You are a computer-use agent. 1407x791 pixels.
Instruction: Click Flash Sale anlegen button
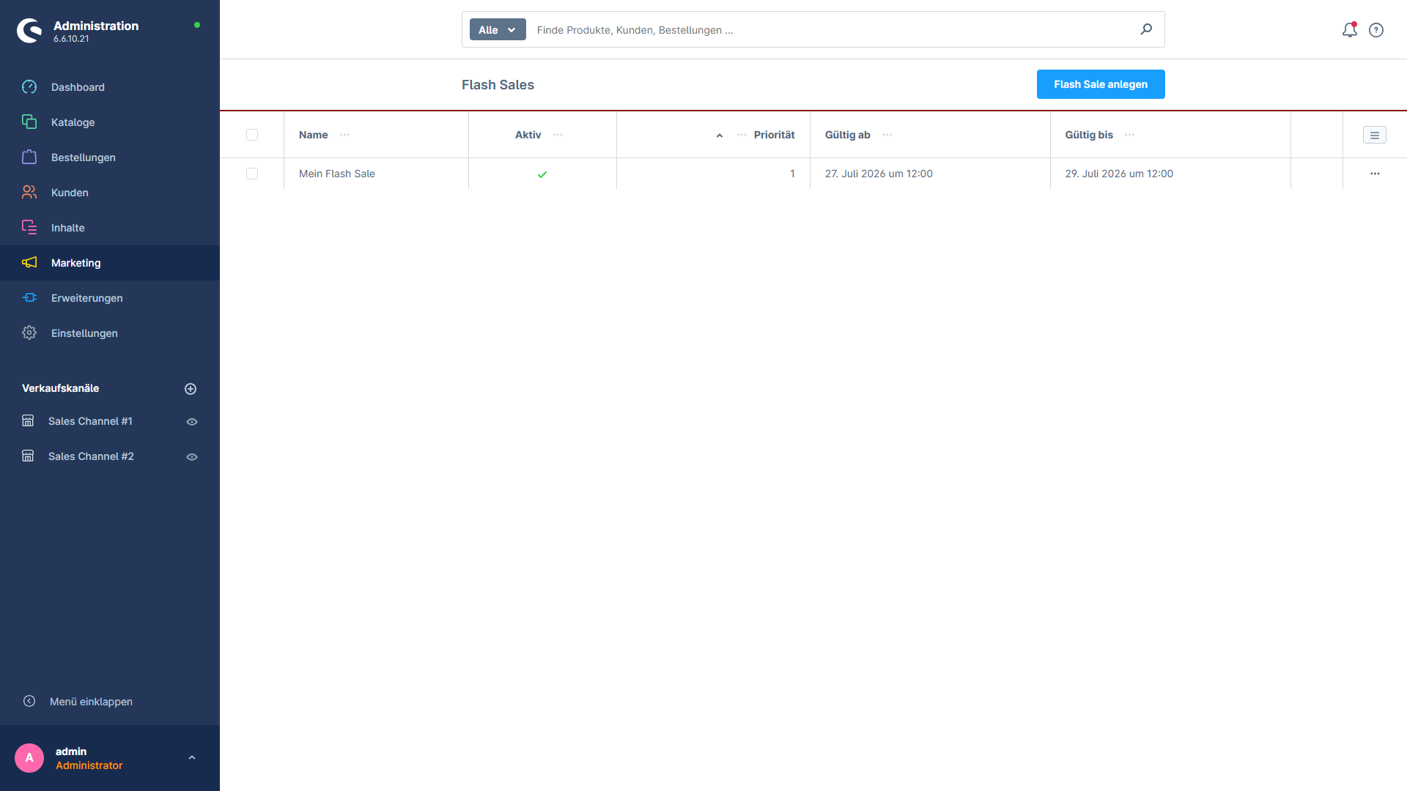pyautogui.click(x=1101, y=84)
